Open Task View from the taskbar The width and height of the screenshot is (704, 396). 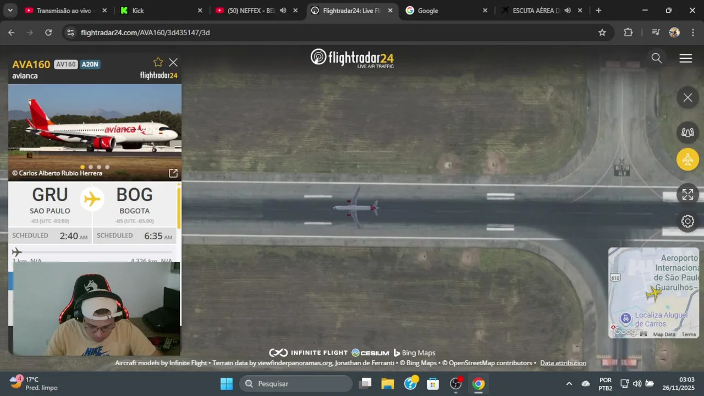point(365,384)
